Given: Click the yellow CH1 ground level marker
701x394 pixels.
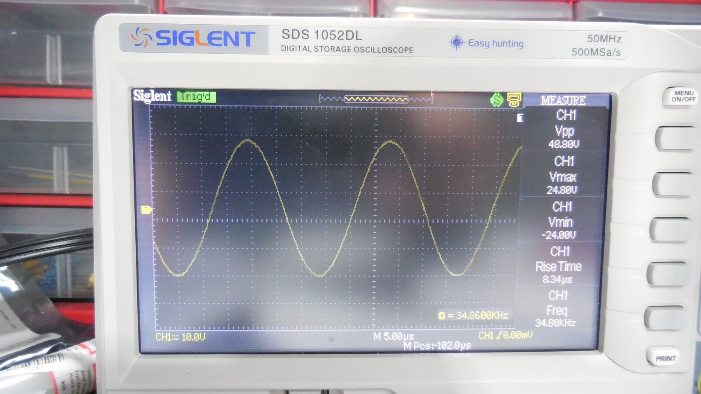Looking at the screenshot, I should tap(146, 210).
